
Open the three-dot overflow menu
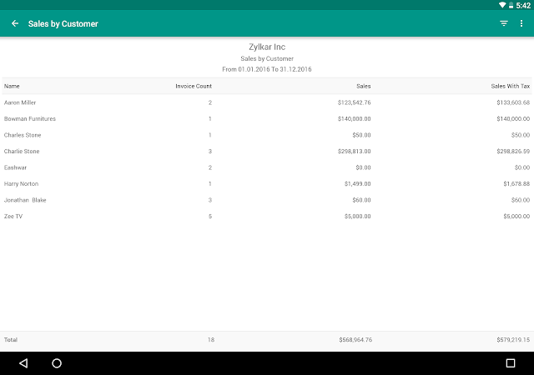521,23
